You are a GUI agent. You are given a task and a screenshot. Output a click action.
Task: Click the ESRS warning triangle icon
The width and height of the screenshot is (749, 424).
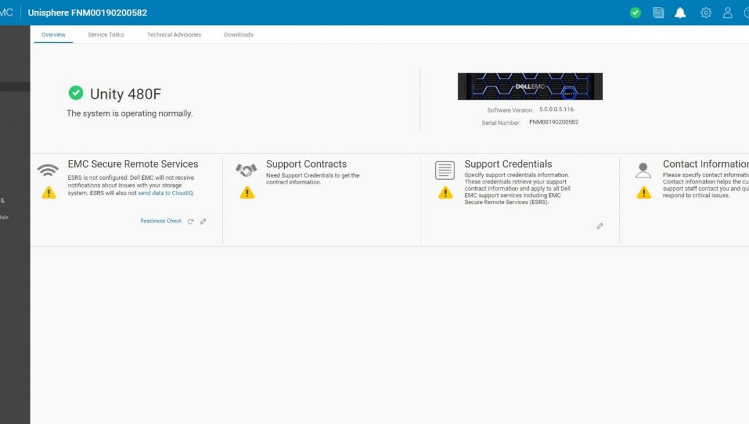pyautogui.click(x=49, y=192)
